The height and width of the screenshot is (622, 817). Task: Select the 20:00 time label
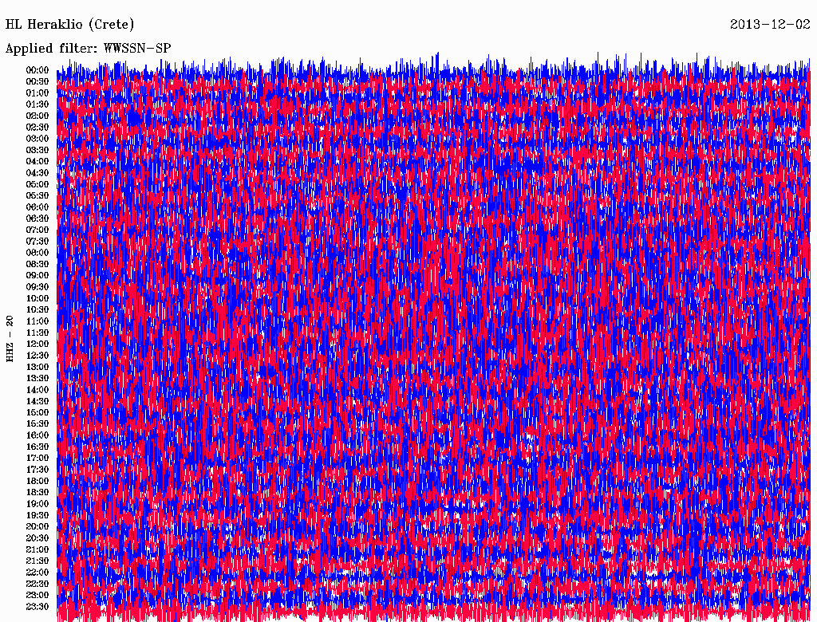(37, 526)
